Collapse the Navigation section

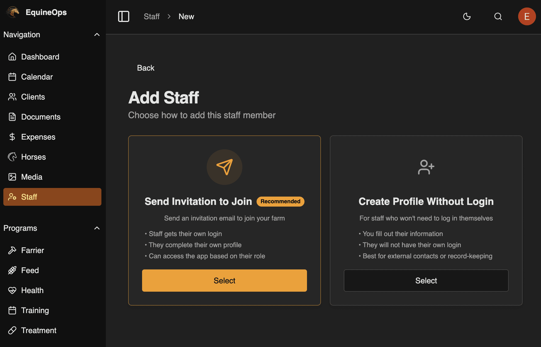(97, 34)
